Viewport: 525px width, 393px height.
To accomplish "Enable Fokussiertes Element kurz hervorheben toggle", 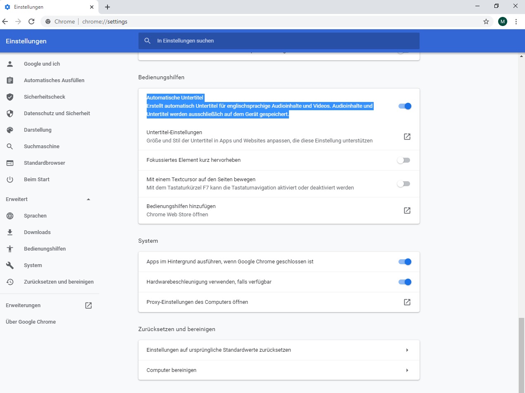I will tap(403, 160).
